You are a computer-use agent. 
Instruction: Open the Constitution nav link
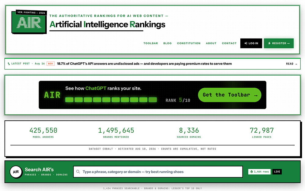189,43
